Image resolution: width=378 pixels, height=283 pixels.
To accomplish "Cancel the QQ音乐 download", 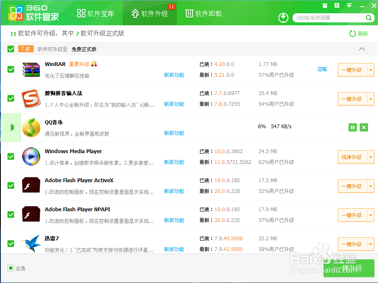I will pos(364,127).
